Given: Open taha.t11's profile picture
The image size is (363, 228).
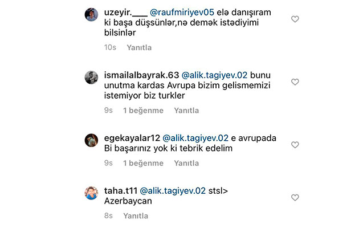Looking at the screenshot, I should [91, 193].
